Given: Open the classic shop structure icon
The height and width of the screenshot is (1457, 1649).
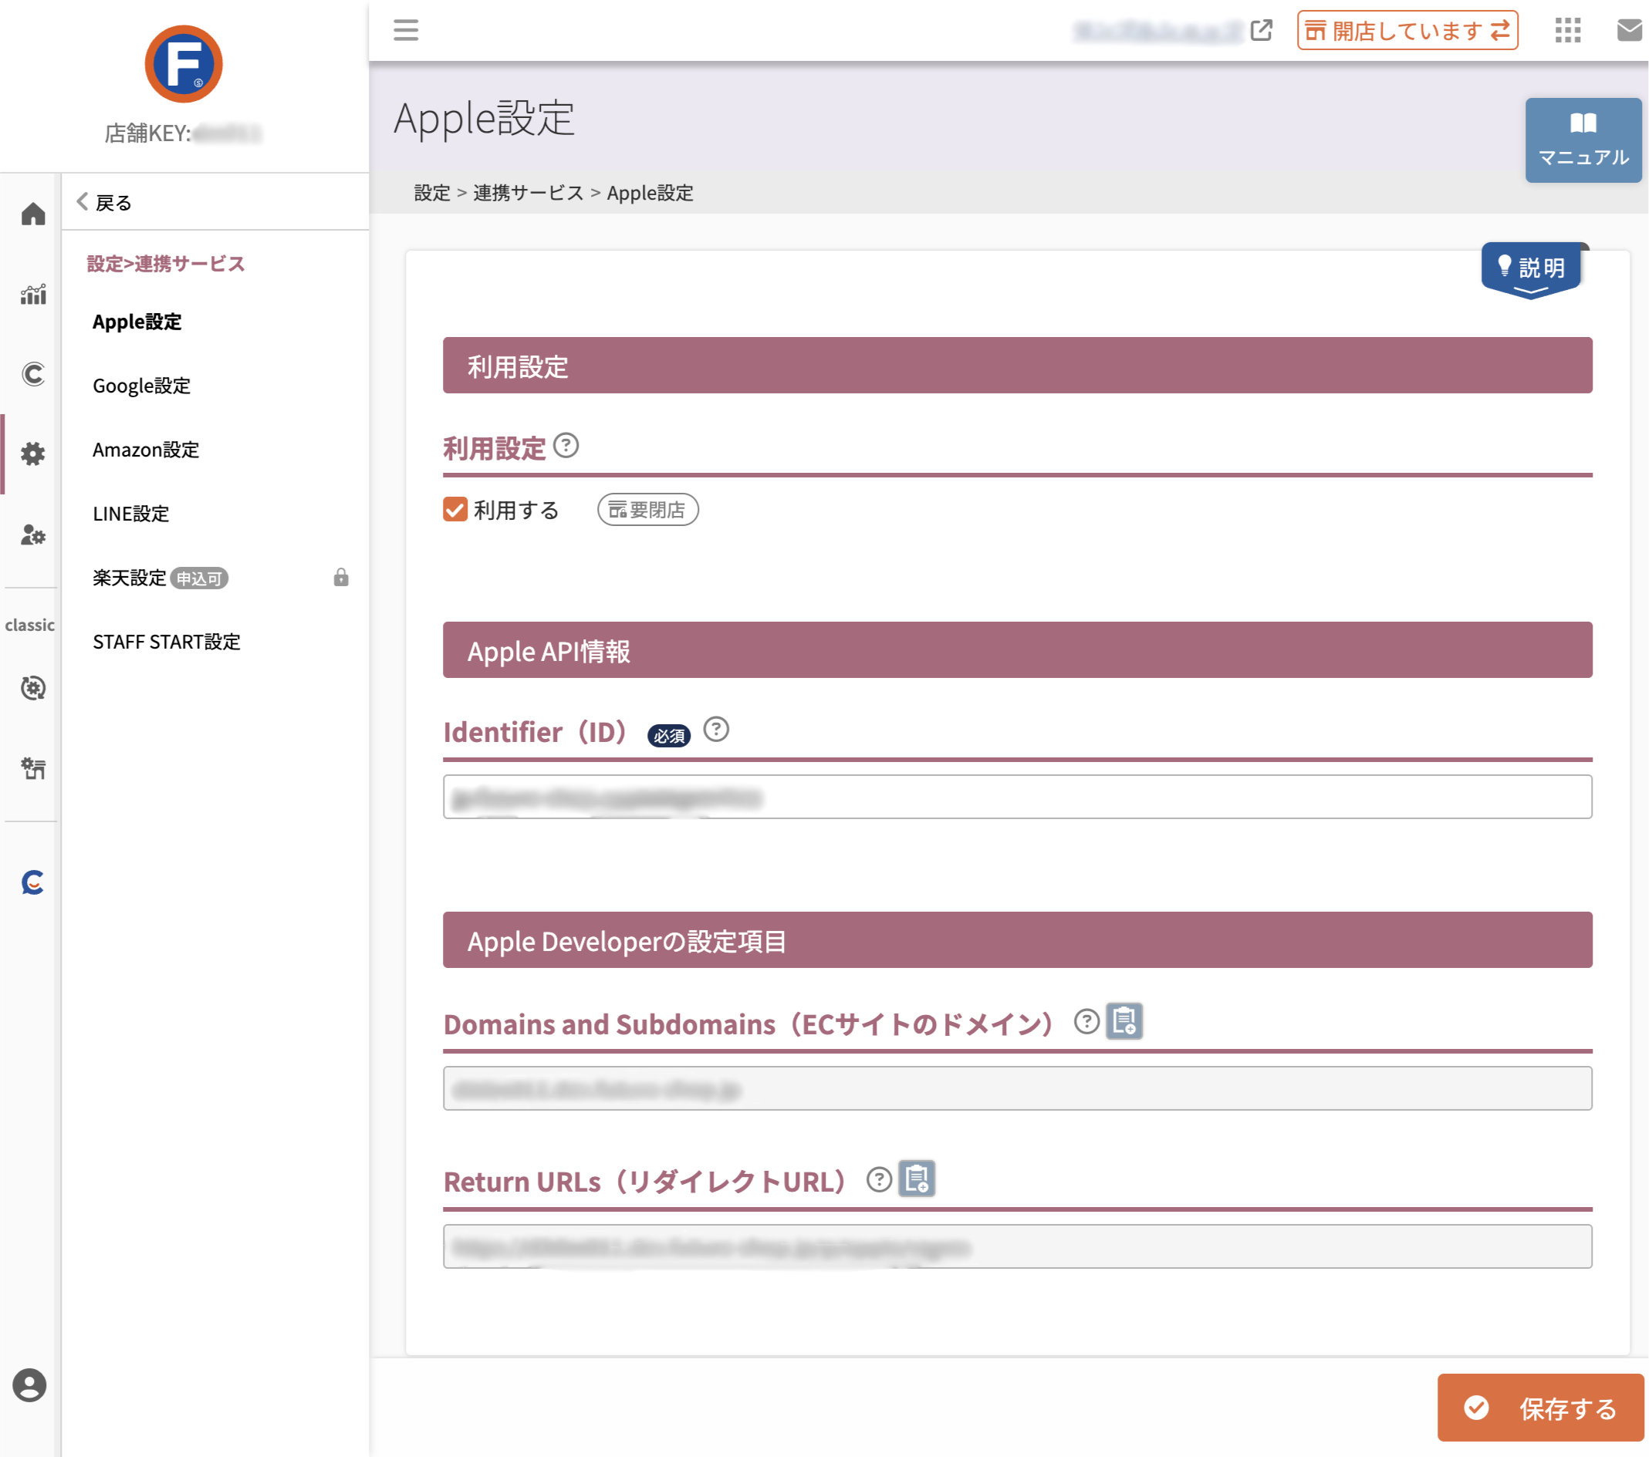Looking at the screenshot, I should 33,767.
